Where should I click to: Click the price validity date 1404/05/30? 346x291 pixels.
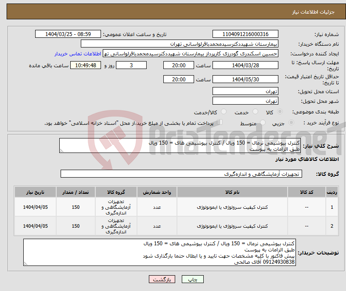pyautogui.click(x=245, y=79)
